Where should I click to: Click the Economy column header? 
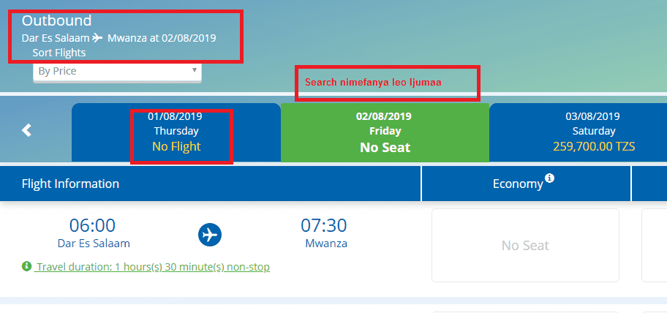point(526,184)
